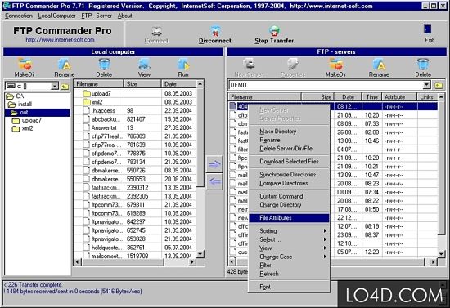
Task: Expand the Sorting submenu arrow
Action: coord(325,230)
